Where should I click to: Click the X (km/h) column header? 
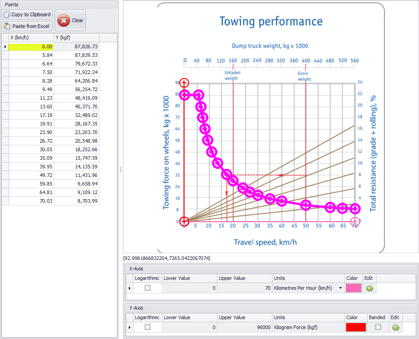coord(31,37)
